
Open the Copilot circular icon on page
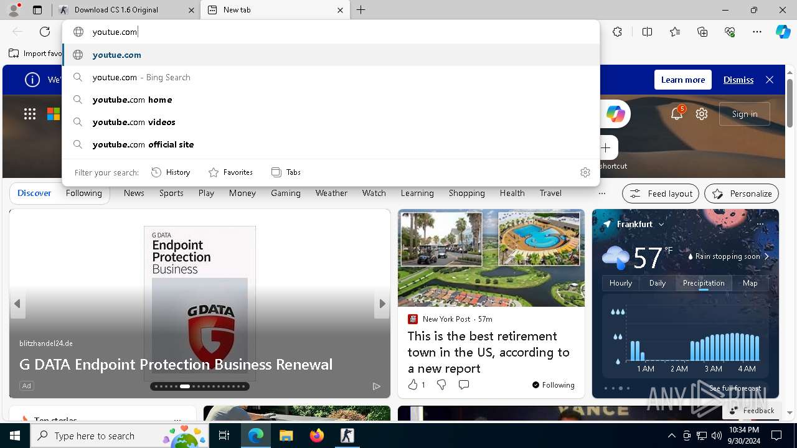tap(615, 114)
